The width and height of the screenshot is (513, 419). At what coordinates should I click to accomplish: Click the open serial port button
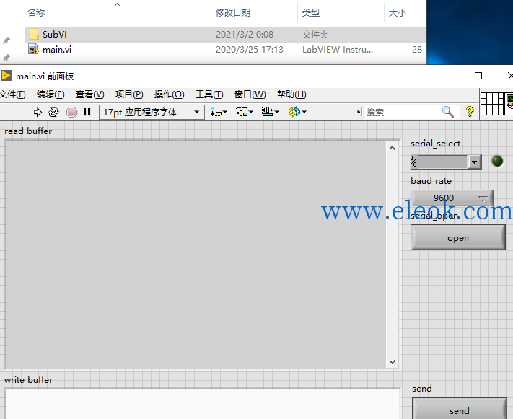tap(458, 238)
